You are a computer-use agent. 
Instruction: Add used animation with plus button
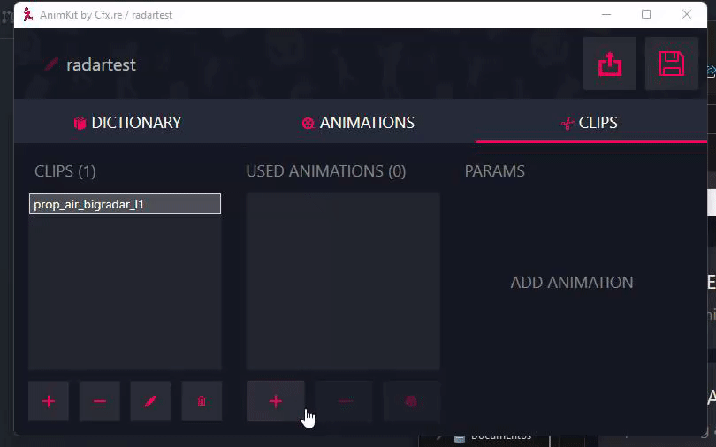(275, 401)
